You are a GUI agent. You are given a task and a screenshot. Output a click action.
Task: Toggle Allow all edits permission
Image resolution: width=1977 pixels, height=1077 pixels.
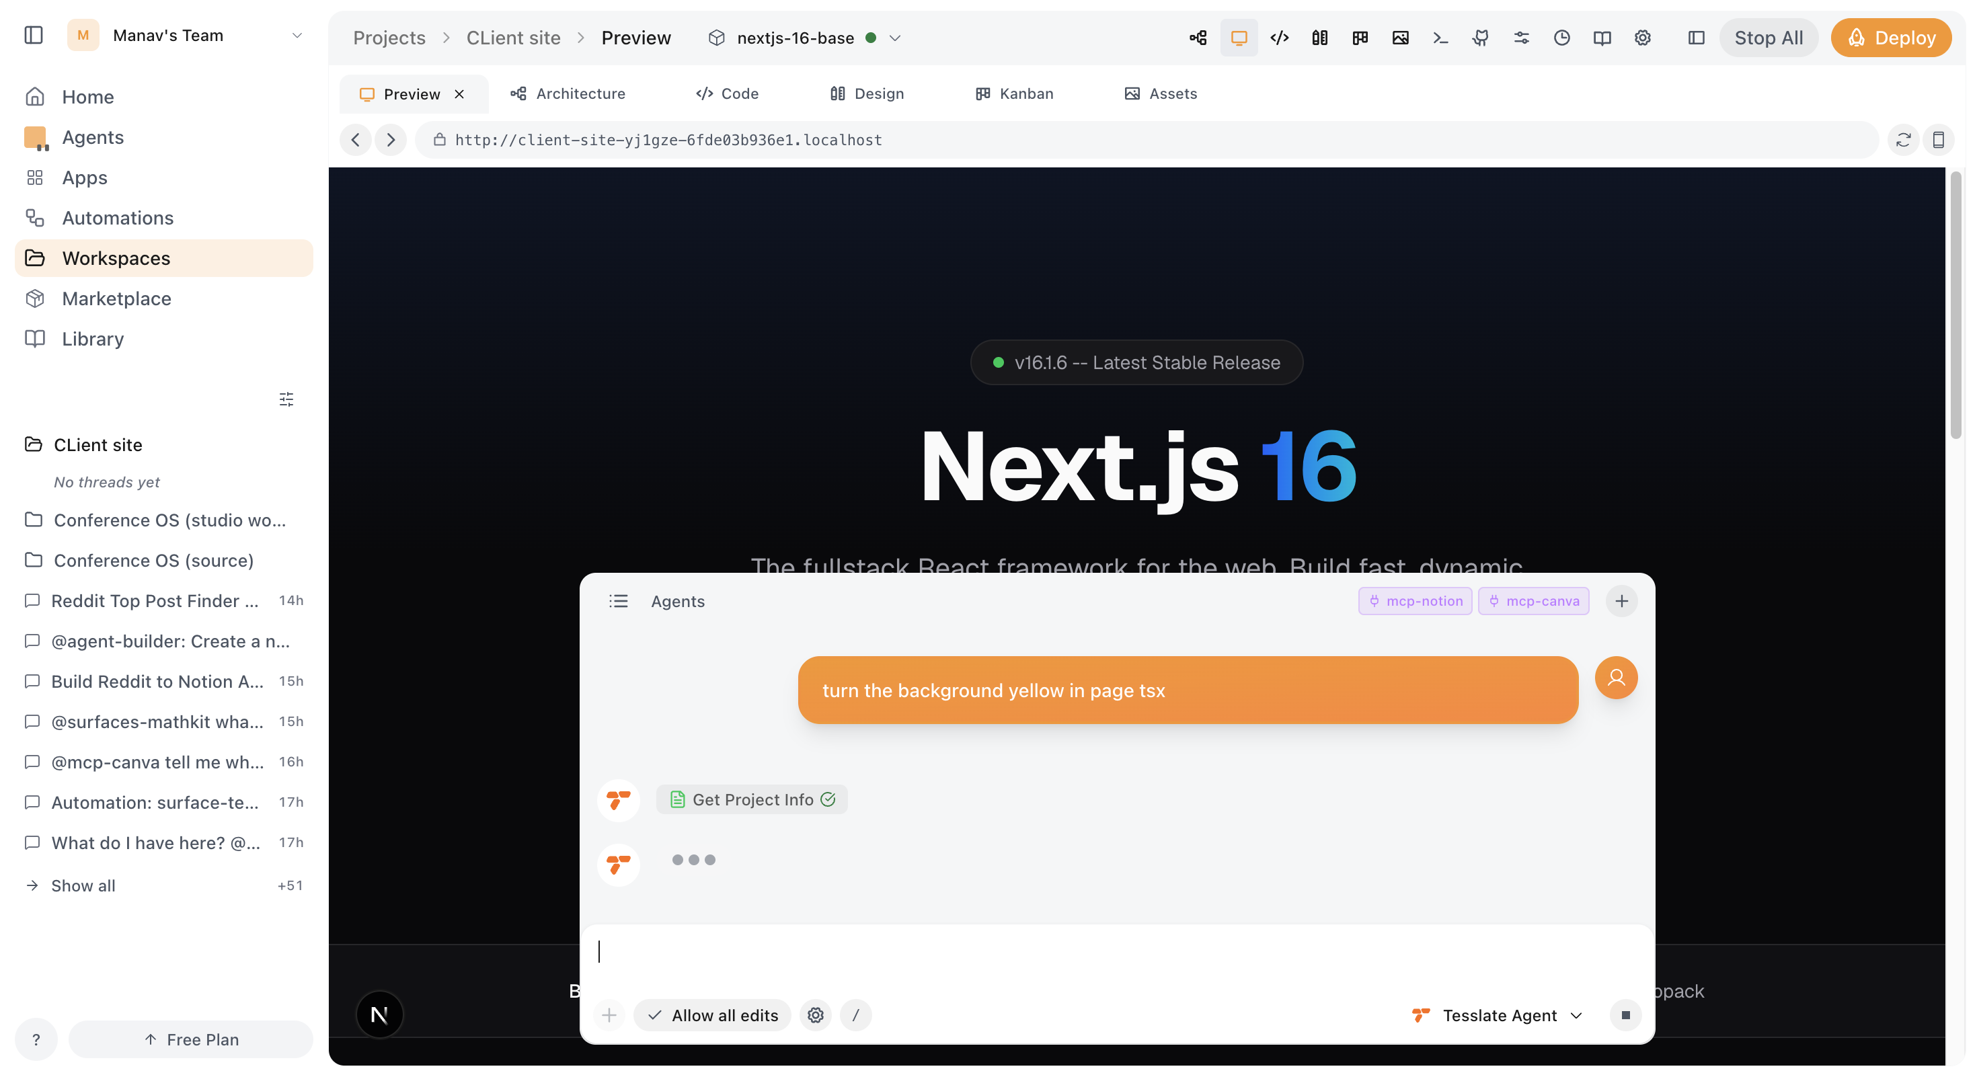click(x=712, y=1015)
